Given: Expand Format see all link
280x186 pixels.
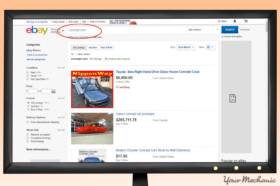Looking at the screenshot, I should click(x=61, y=98).
